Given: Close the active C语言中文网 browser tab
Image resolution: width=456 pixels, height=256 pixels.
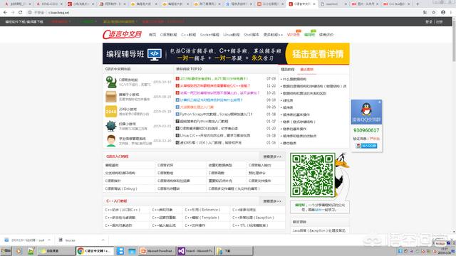Looking at the screenshot, I should click(x=313, y=4).
